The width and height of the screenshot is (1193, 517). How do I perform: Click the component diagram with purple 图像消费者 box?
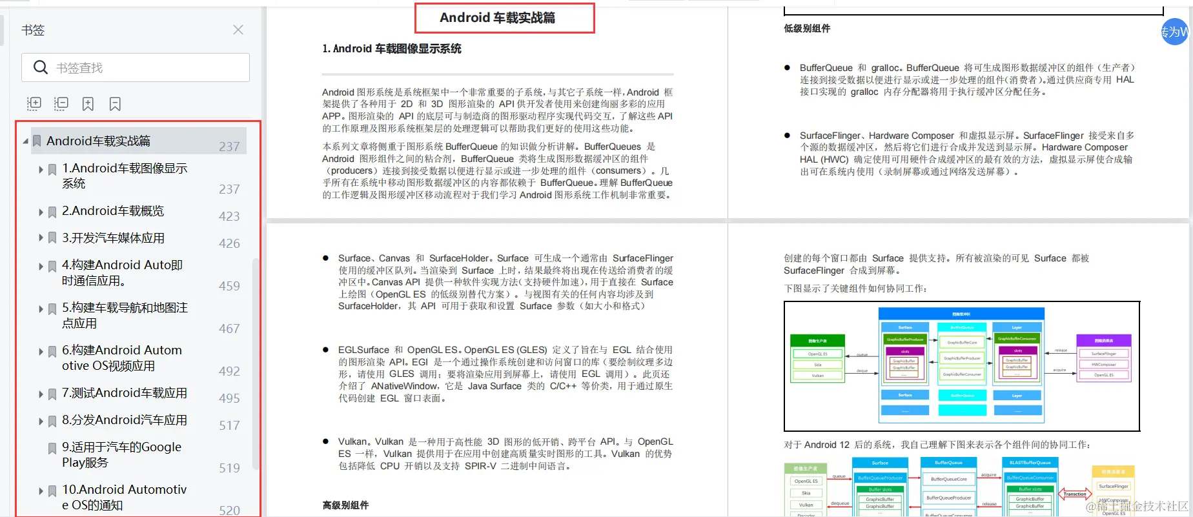pyautogui.click(x=962, y=366)
